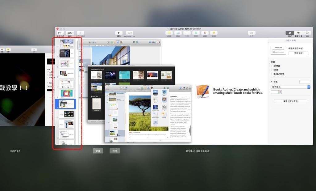Add a text box with the 文字 icon
316x191 pixels.
pyautogui.click(x=187, y=33)
